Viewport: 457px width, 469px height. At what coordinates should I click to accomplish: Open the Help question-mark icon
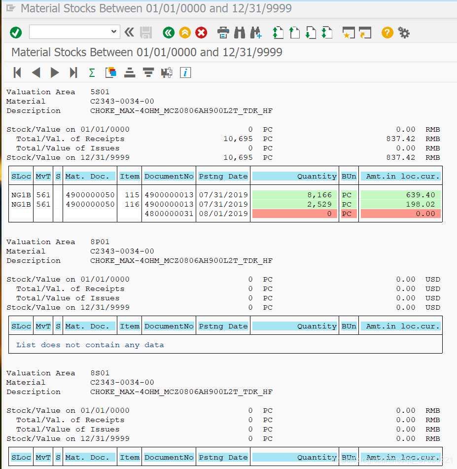pyautogui.click(x=387, y=33)
